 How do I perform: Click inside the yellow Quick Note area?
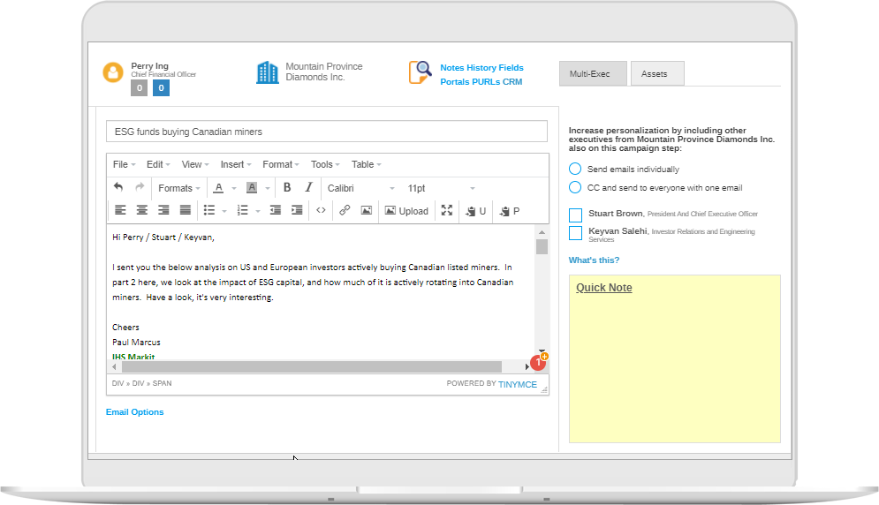coord(674,358)
